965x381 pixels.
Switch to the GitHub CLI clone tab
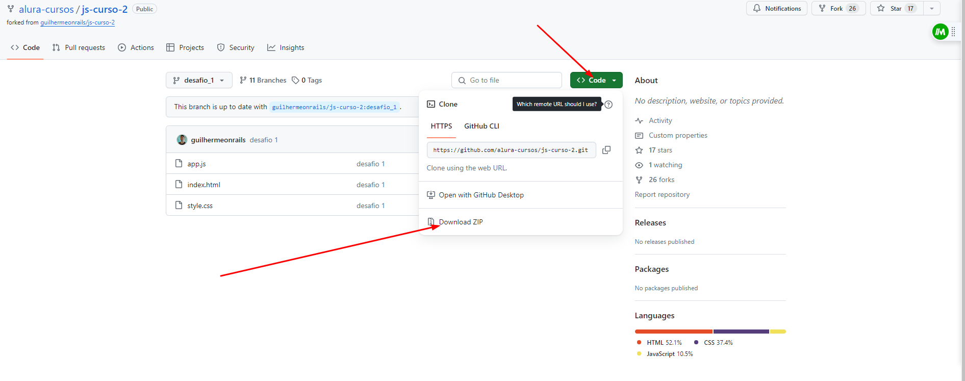tap(481, 126)
